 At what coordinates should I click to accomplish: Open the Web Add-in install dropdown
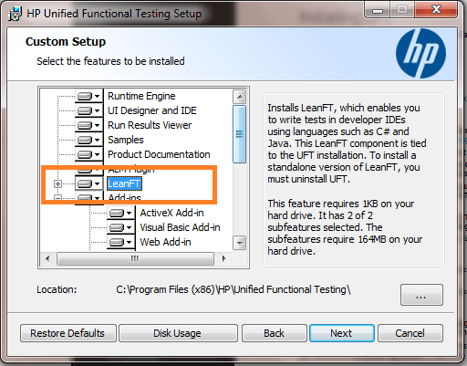coord(121,242)
